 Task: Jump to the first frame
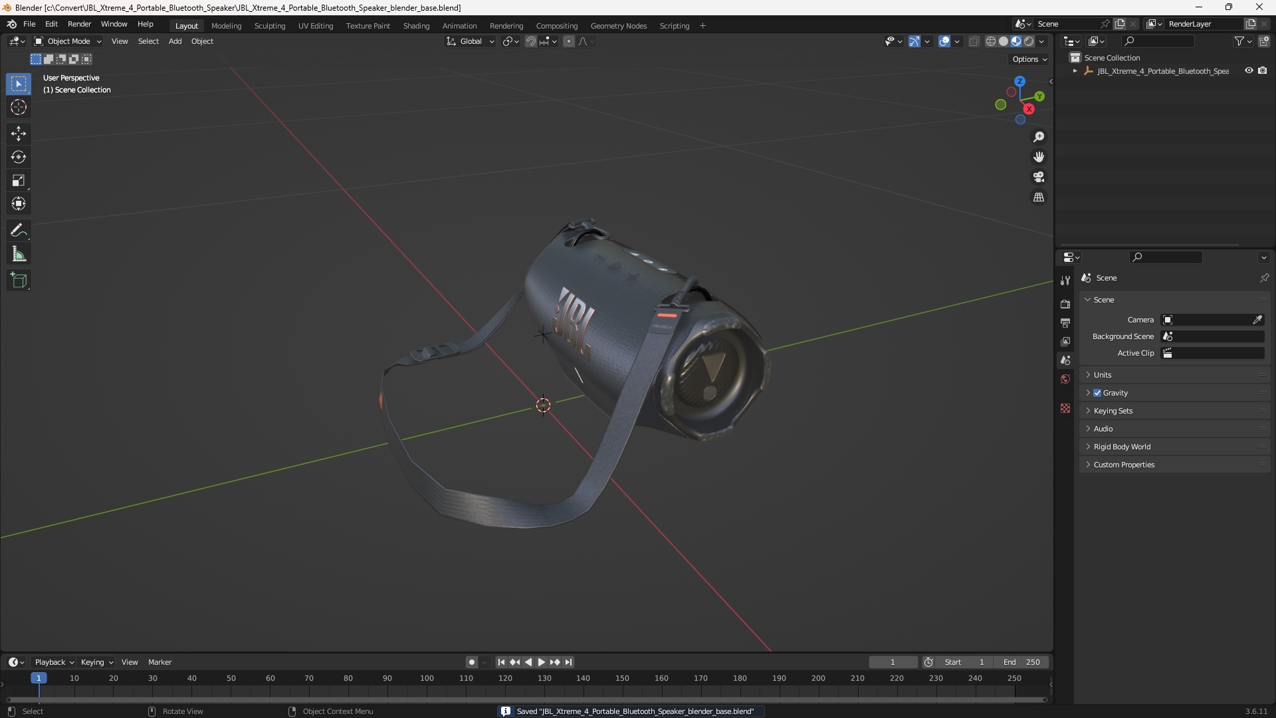[x=501, y=662]
